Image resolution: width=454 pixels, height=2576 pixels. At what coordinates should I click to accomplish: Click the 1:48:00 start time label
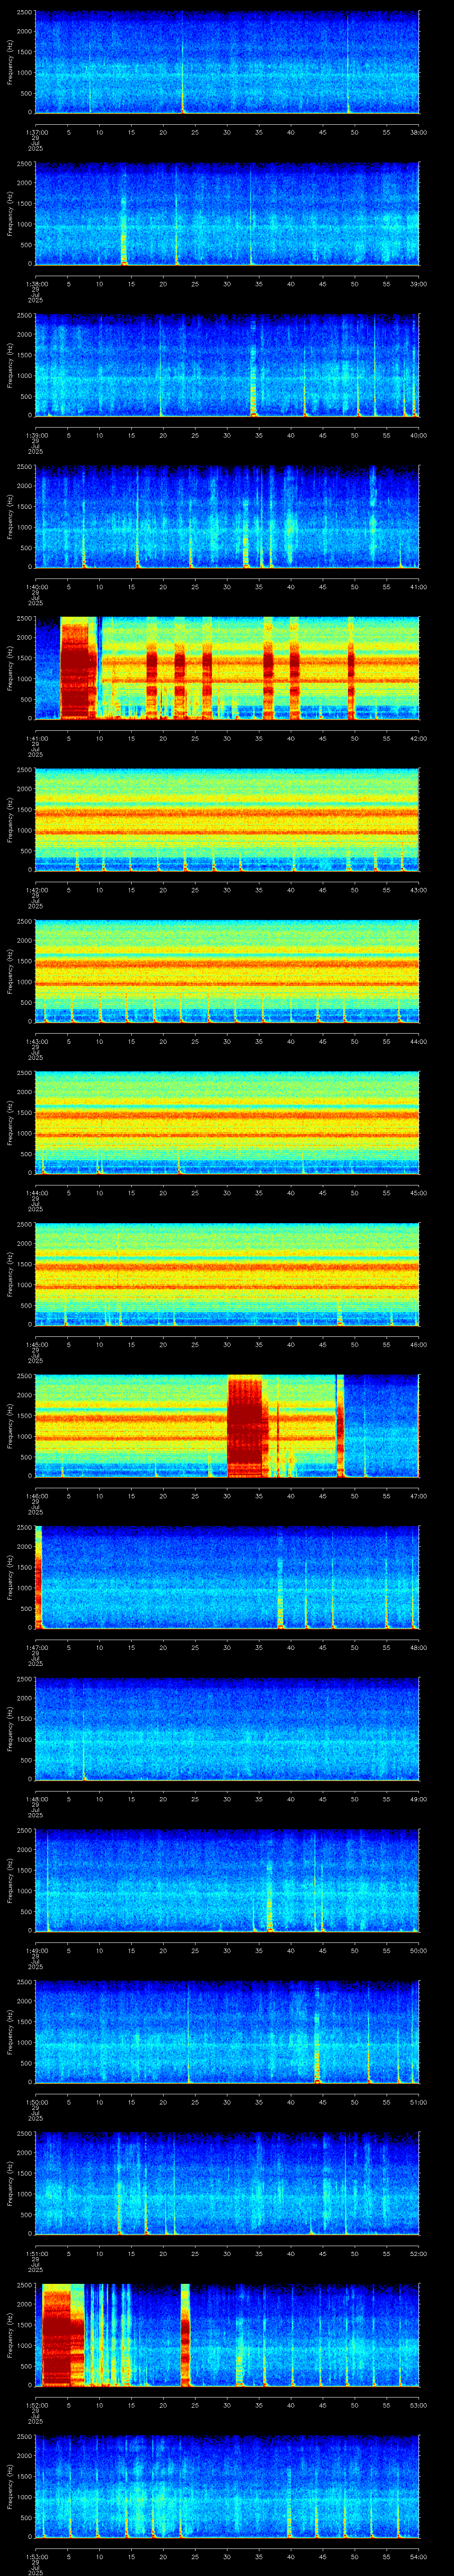(36, 1799)
